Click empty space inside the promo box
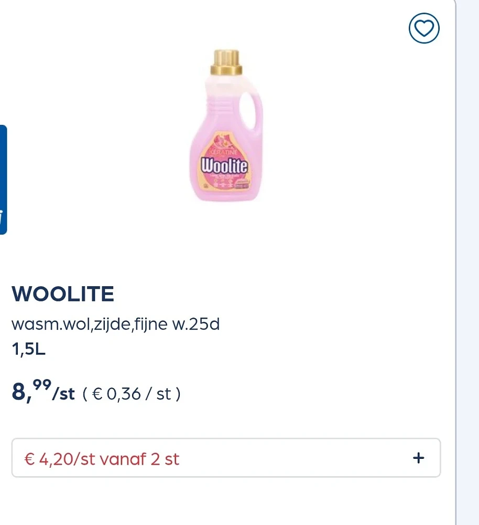479x525 pixels. 294,458
